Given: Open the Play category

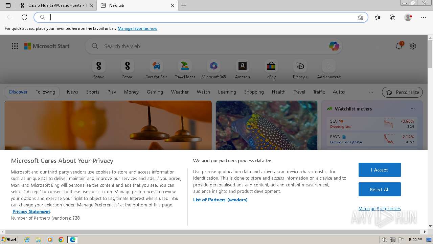Looking at the screenshot, I should 112,92.
